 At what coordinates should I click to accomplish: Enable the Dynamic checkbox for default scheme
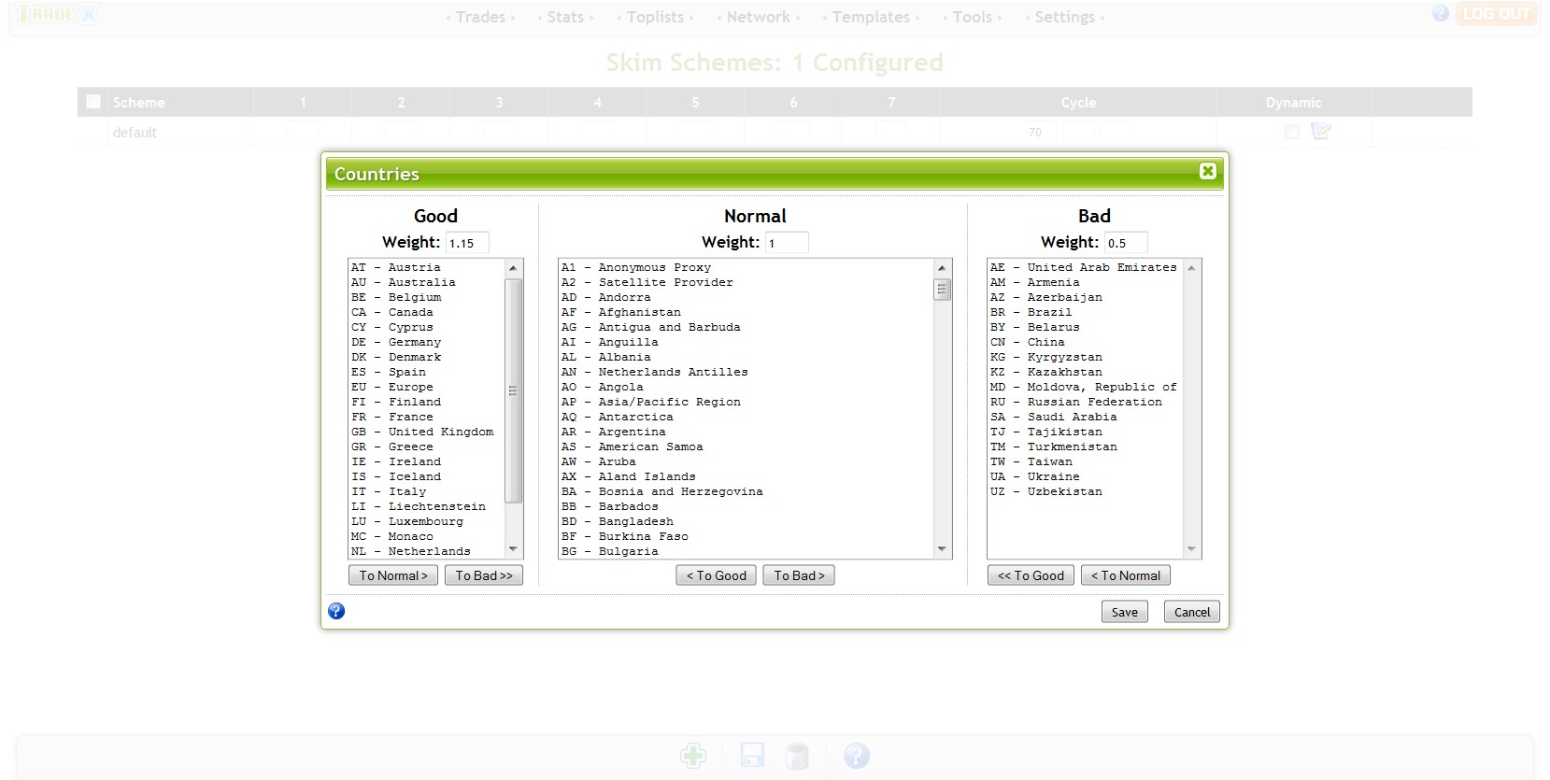pos(1292,132)
